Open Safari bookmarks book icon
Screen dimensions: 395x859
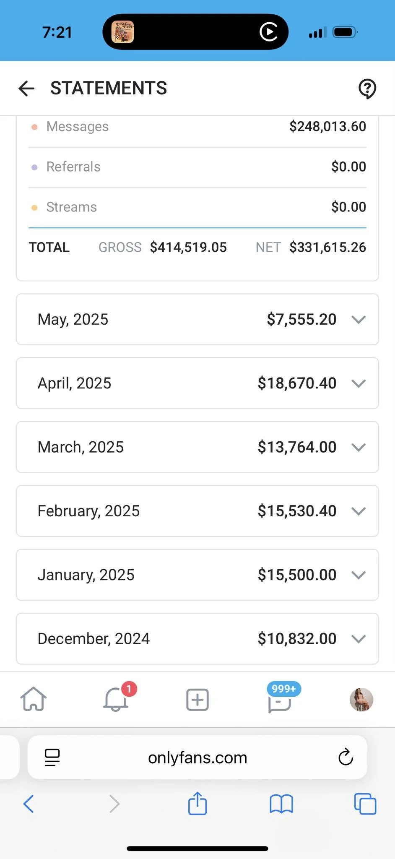point(281,804)
